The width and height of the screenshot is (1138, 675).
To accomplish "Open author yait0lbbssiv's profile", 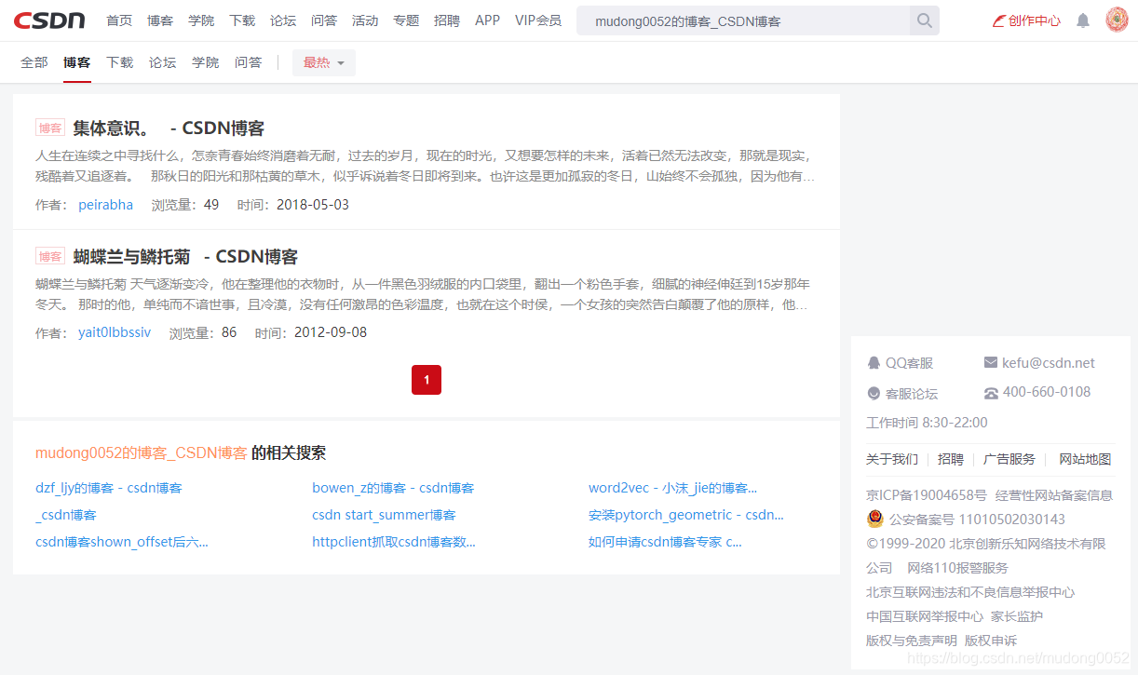I will point(115,332).
